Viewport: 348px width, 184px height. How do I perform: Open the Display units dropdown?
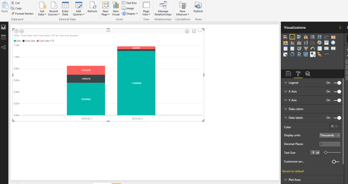330,135
